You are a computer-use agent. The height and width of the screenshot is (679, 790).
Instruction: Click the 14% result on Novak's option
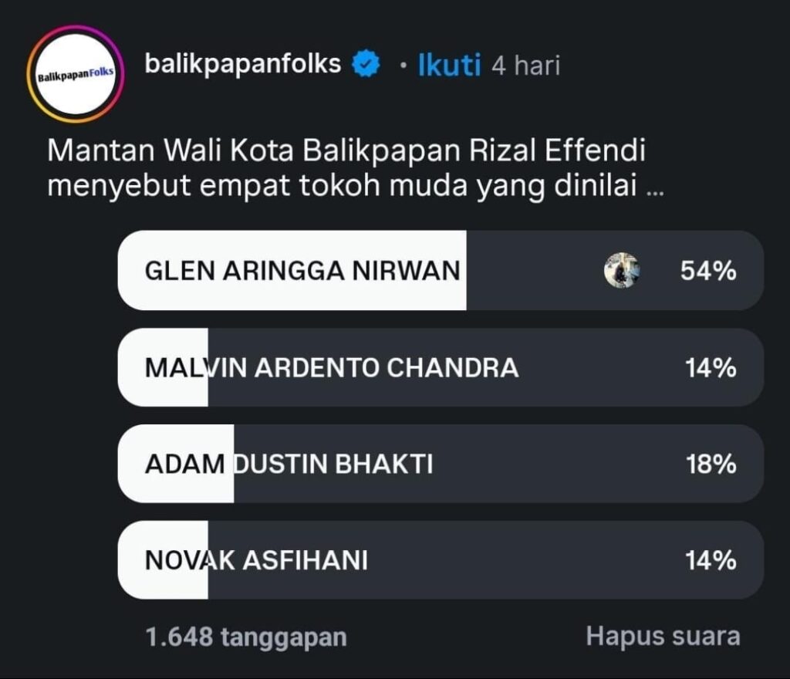[711, 560]
